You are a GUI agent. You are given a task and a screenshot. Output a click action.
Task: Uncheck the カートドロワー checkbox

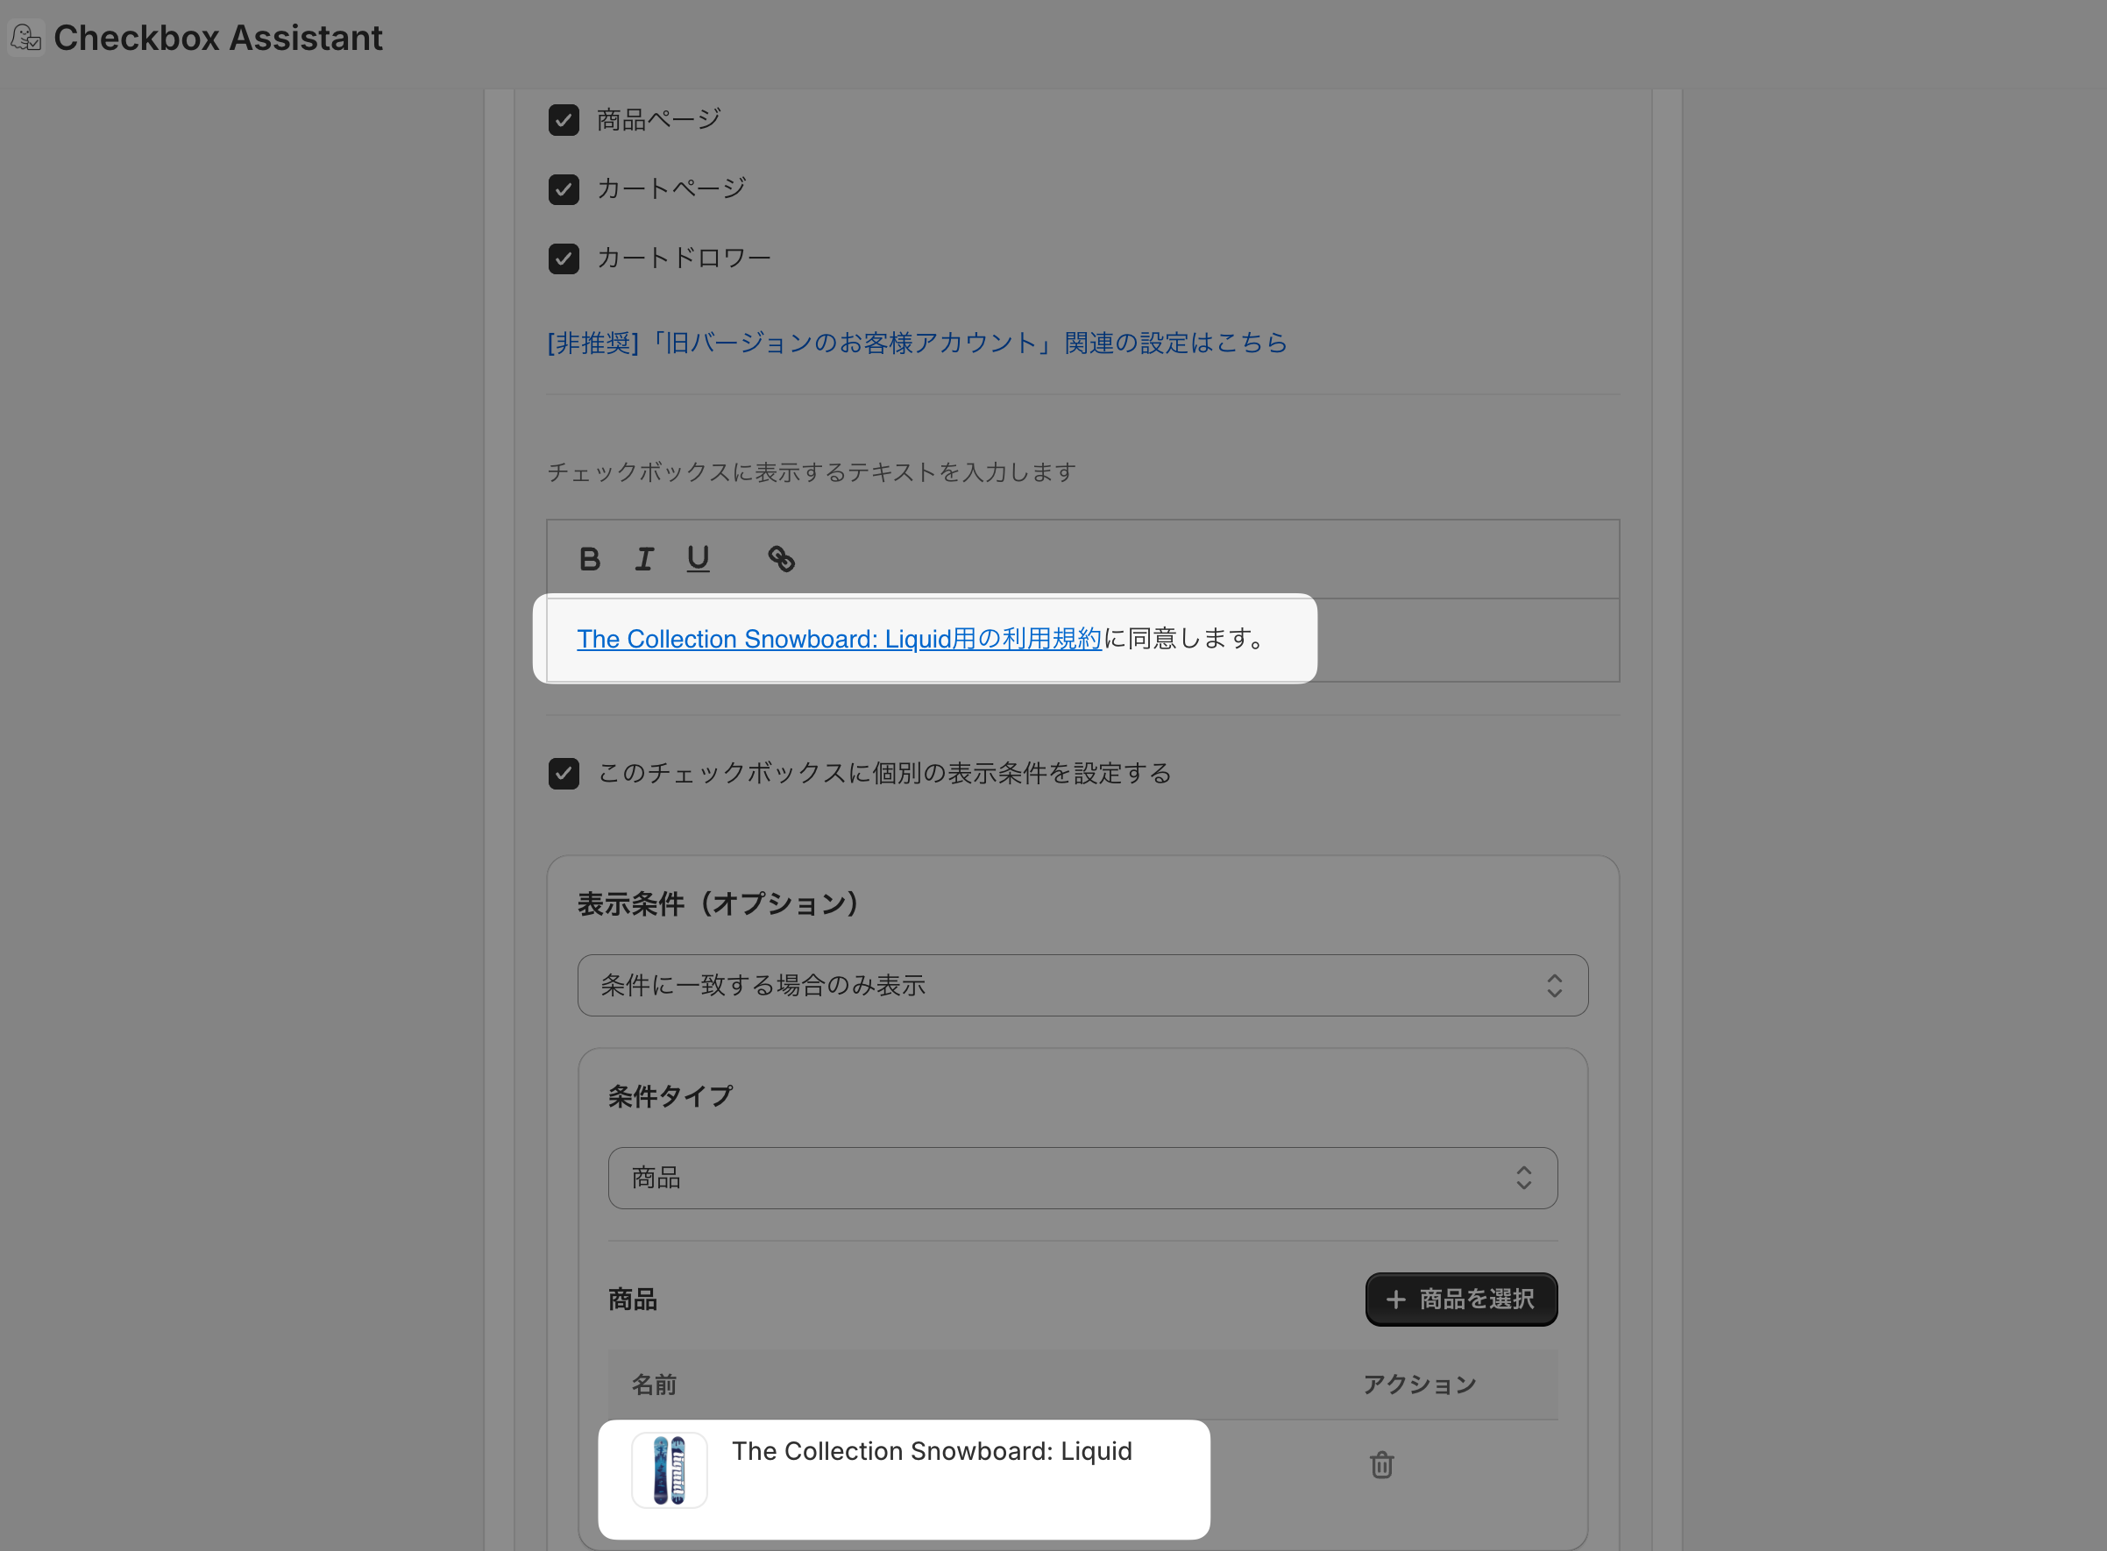click(564, 258)
